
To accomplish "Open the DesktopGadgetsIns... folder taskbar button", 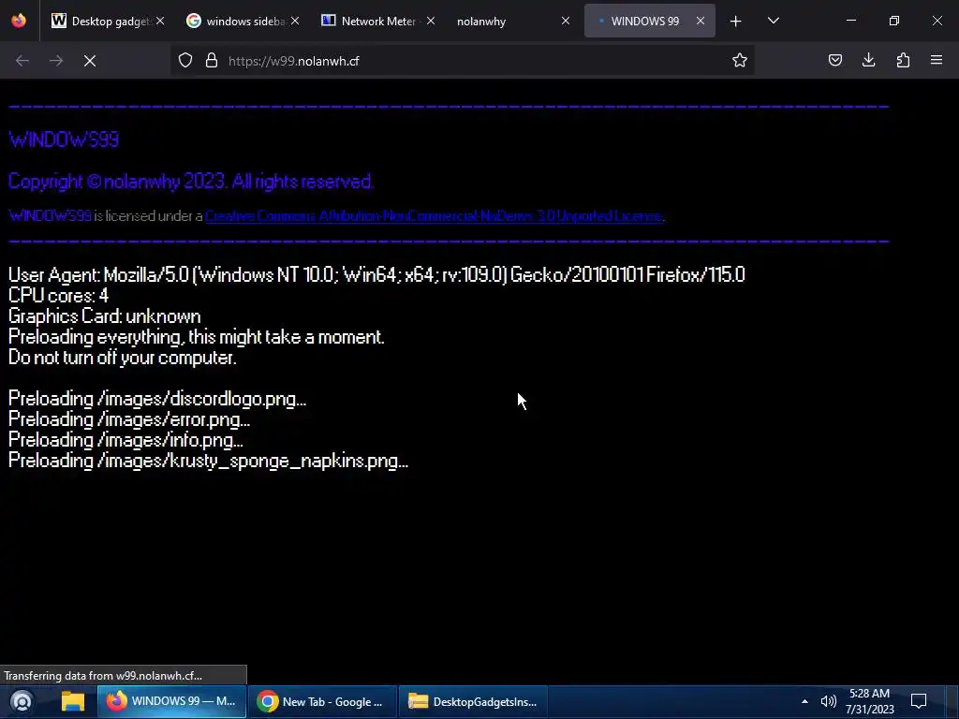I will (473, 701).
